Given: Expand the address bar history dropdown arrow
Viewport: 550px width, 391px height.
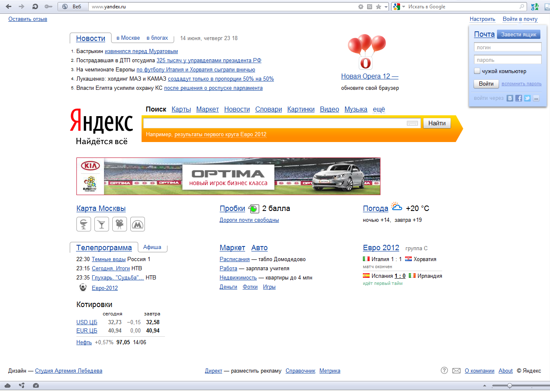Looking at the screenshot, I should coord(386,7).
